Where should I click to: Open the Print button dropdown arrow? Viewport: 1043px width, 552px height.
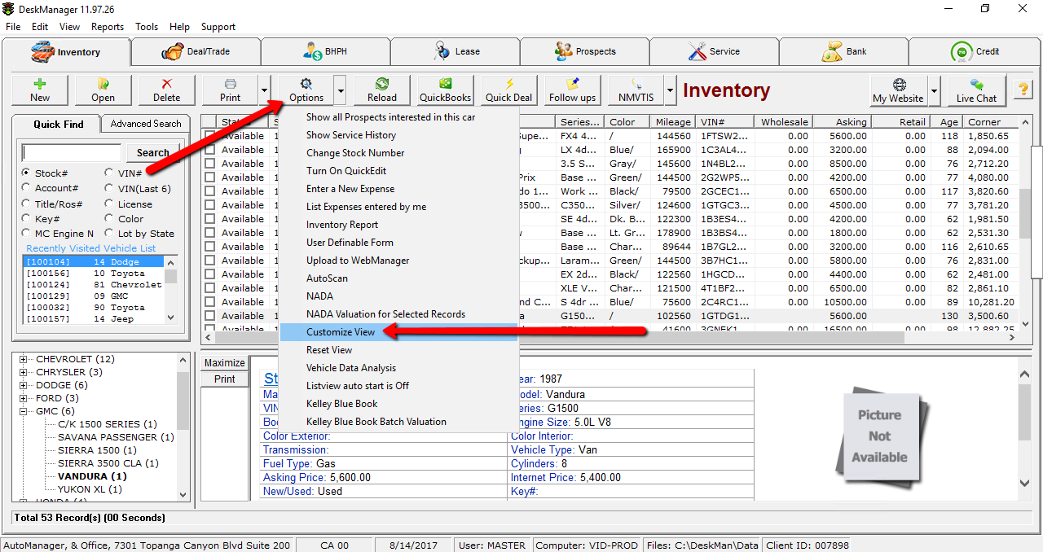[263, 90]
